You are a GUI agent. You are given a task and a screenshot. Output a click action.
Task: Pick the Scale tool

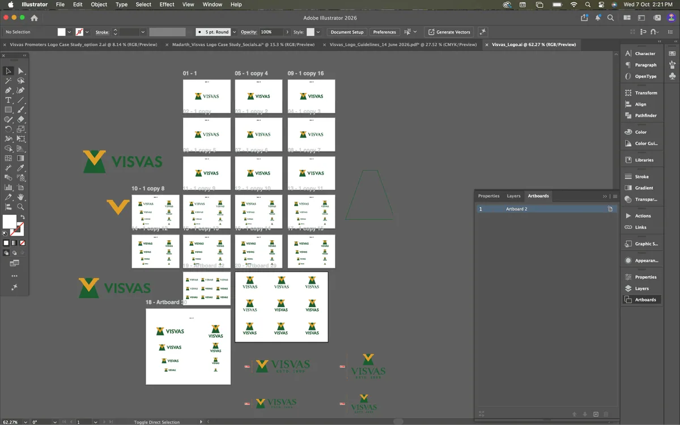(20, 129)
